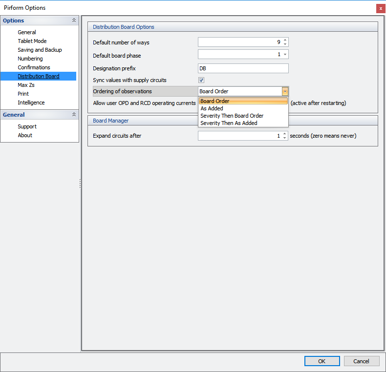Pick Severity Then As Added option
386x372 pixels.
(229, 123)
